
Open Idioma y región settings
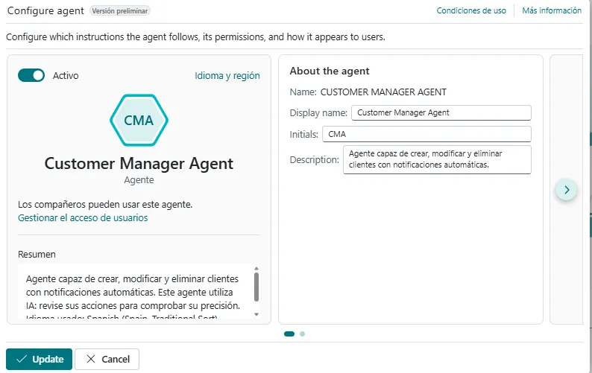coord(227,75)
